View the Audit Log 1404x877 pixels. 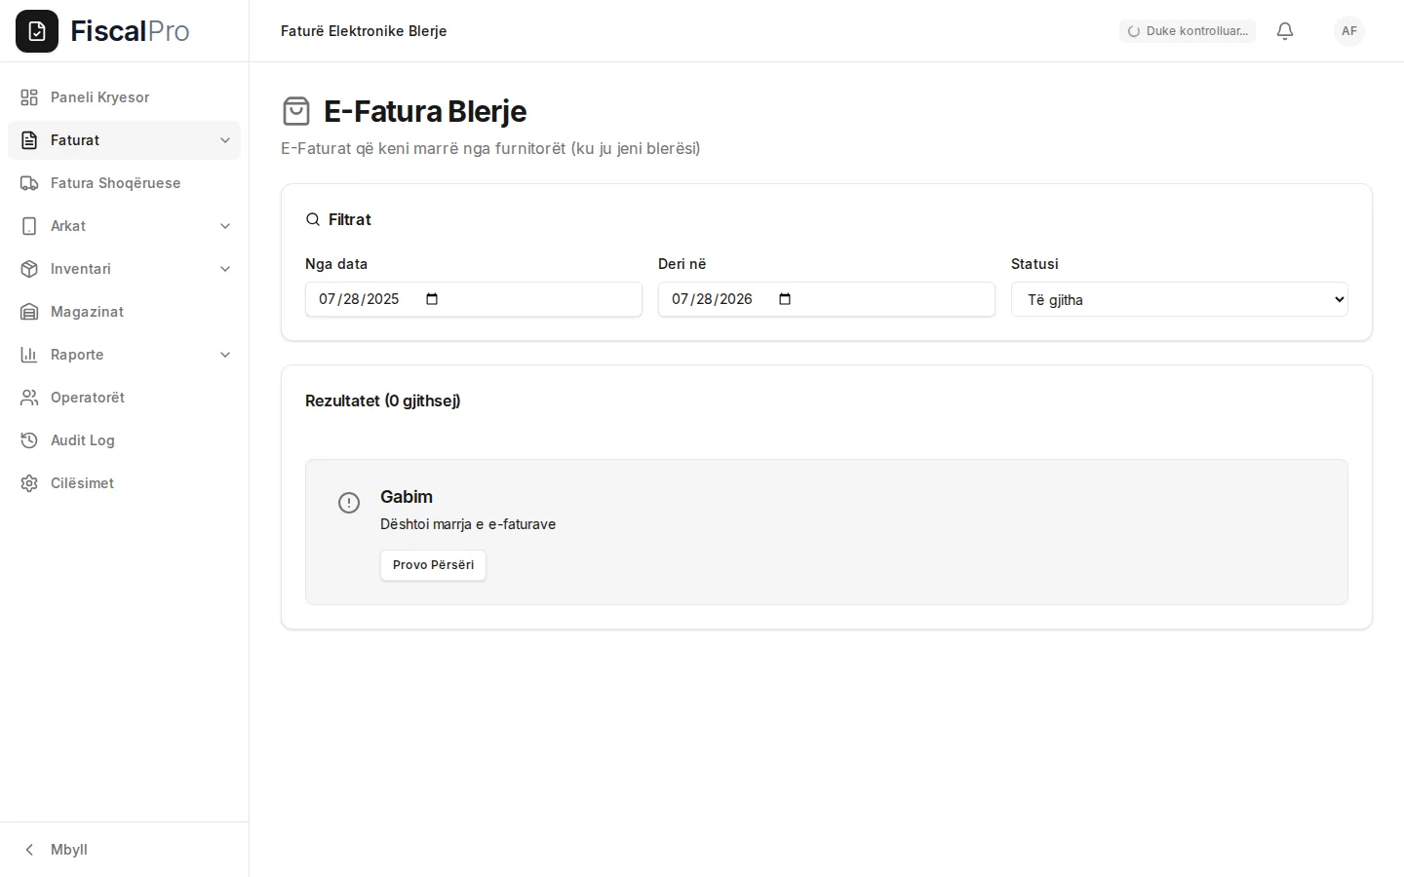click(124, 440)
